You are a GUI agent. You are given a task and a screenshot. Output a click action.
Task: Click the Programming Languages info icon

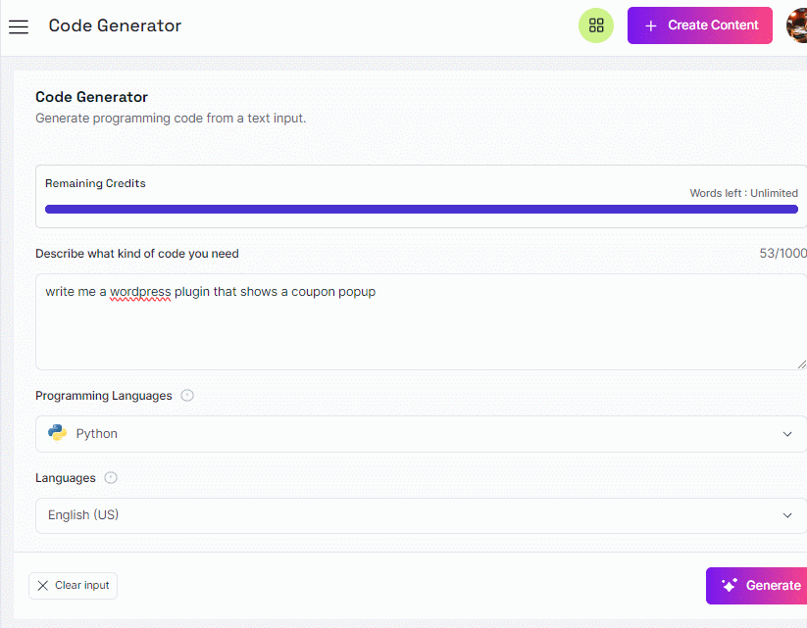(187, 396)
